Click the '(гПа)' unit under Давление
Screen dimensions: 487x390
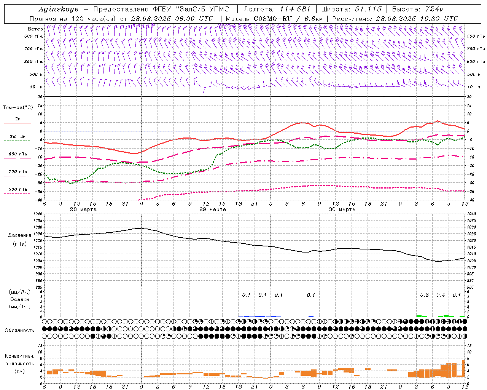click(19, 244)
